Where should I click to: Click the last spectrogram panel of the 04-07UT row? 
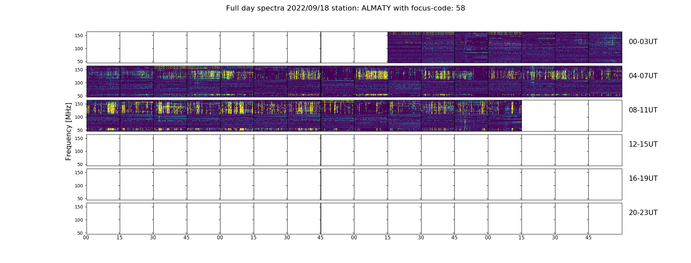605,82
